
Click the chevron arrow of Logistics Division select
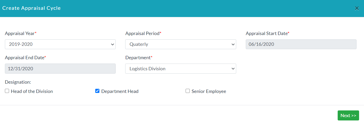(233, 69)
